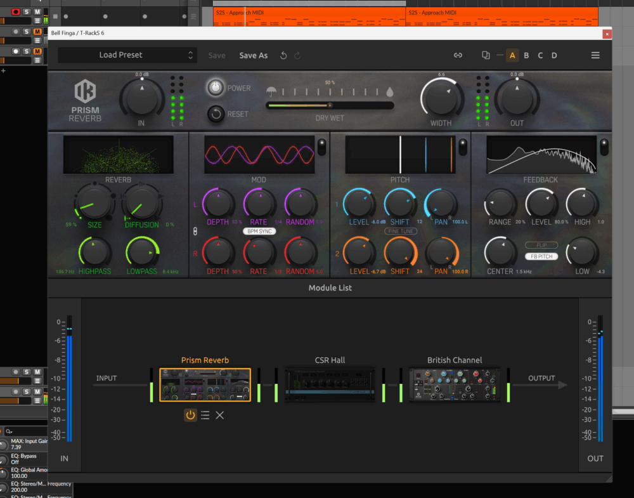Toggle the MOD section switch
The width and height of the screenshot is (634, 498).
pos(321,147)
